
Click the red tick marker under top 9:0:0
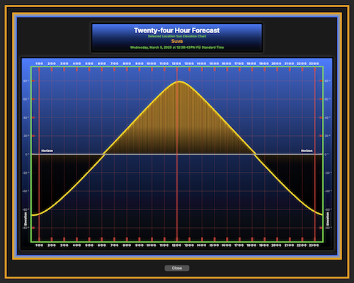pos(139,69)
